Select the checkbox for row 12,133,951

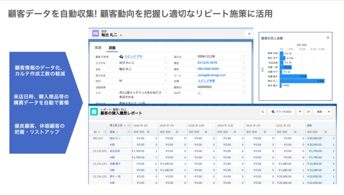90,151
